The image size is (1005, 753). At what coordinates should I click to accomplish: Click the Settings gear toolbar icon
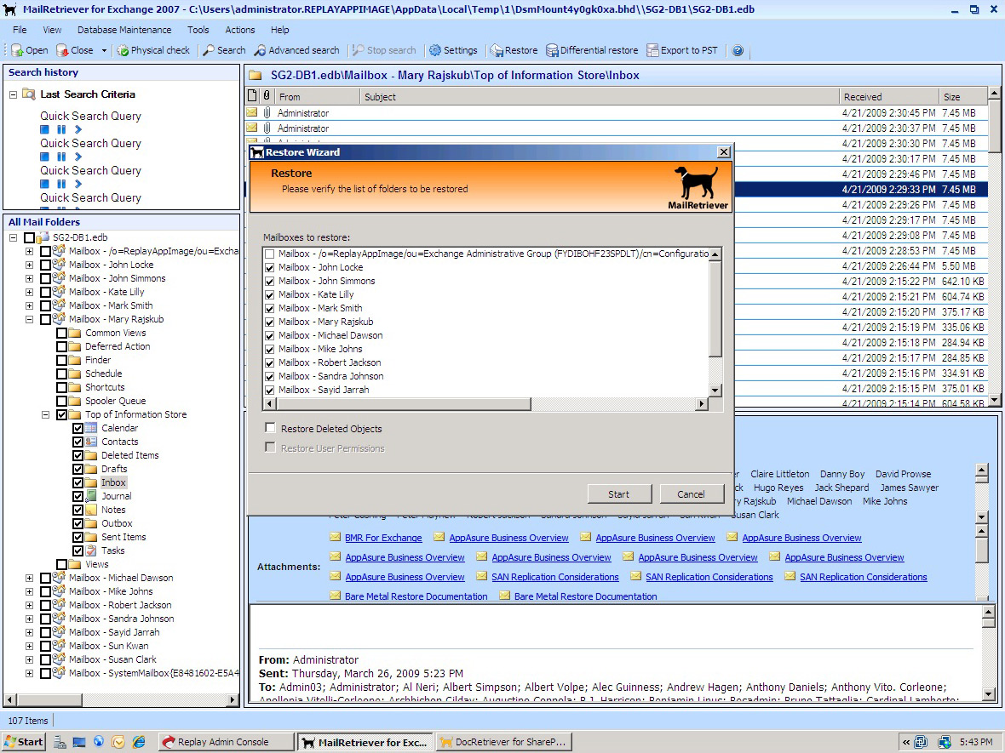(x=435, y=50)
